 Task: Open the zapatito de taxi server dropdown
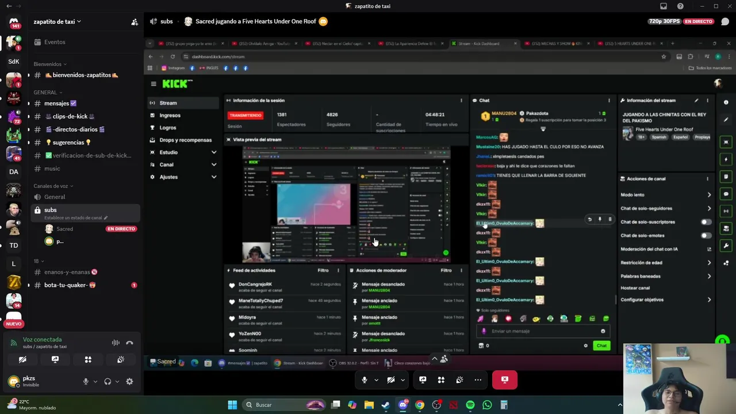click(57, 22)
